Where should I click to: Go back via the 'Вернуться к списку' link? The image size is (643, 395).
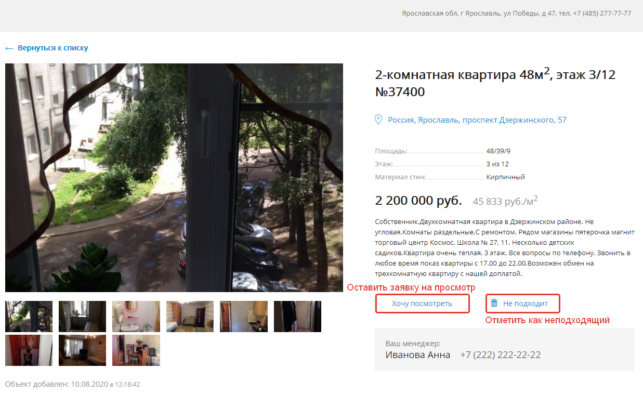point(53,48)
